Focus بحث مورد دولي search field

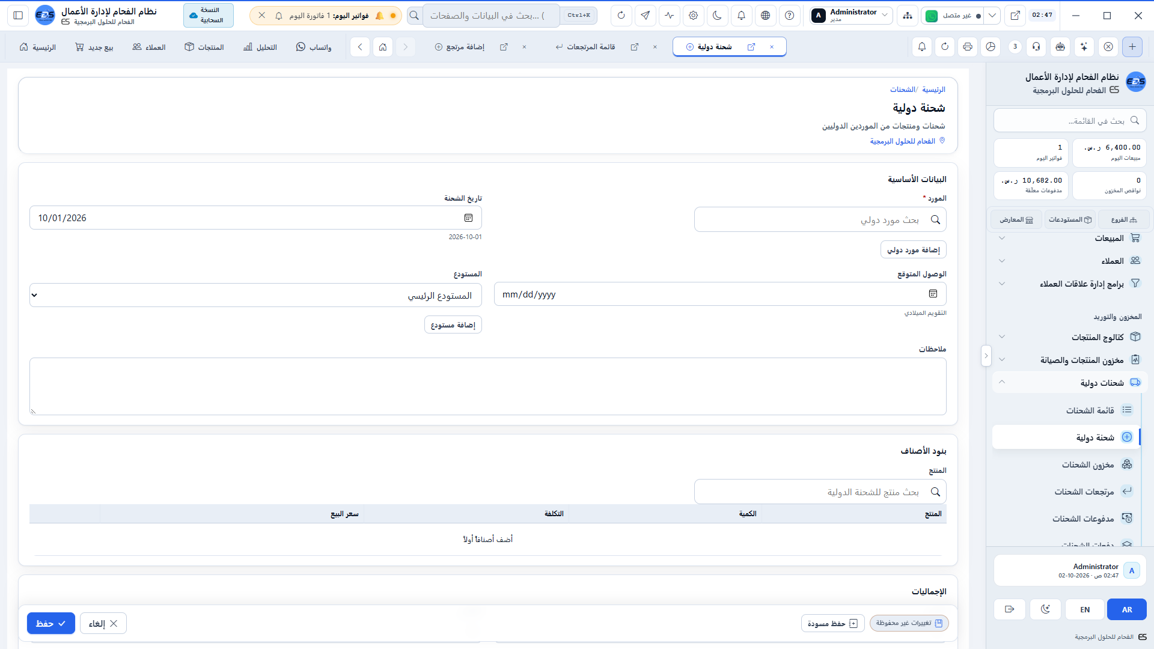(x=820, y=219)
